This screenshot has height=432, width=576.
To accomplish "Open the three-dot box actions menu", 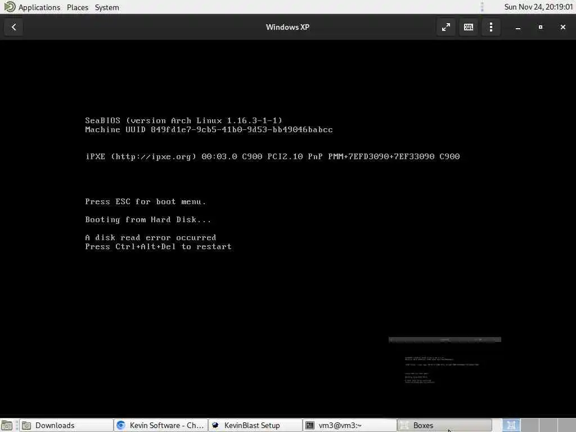I will 490,27.
